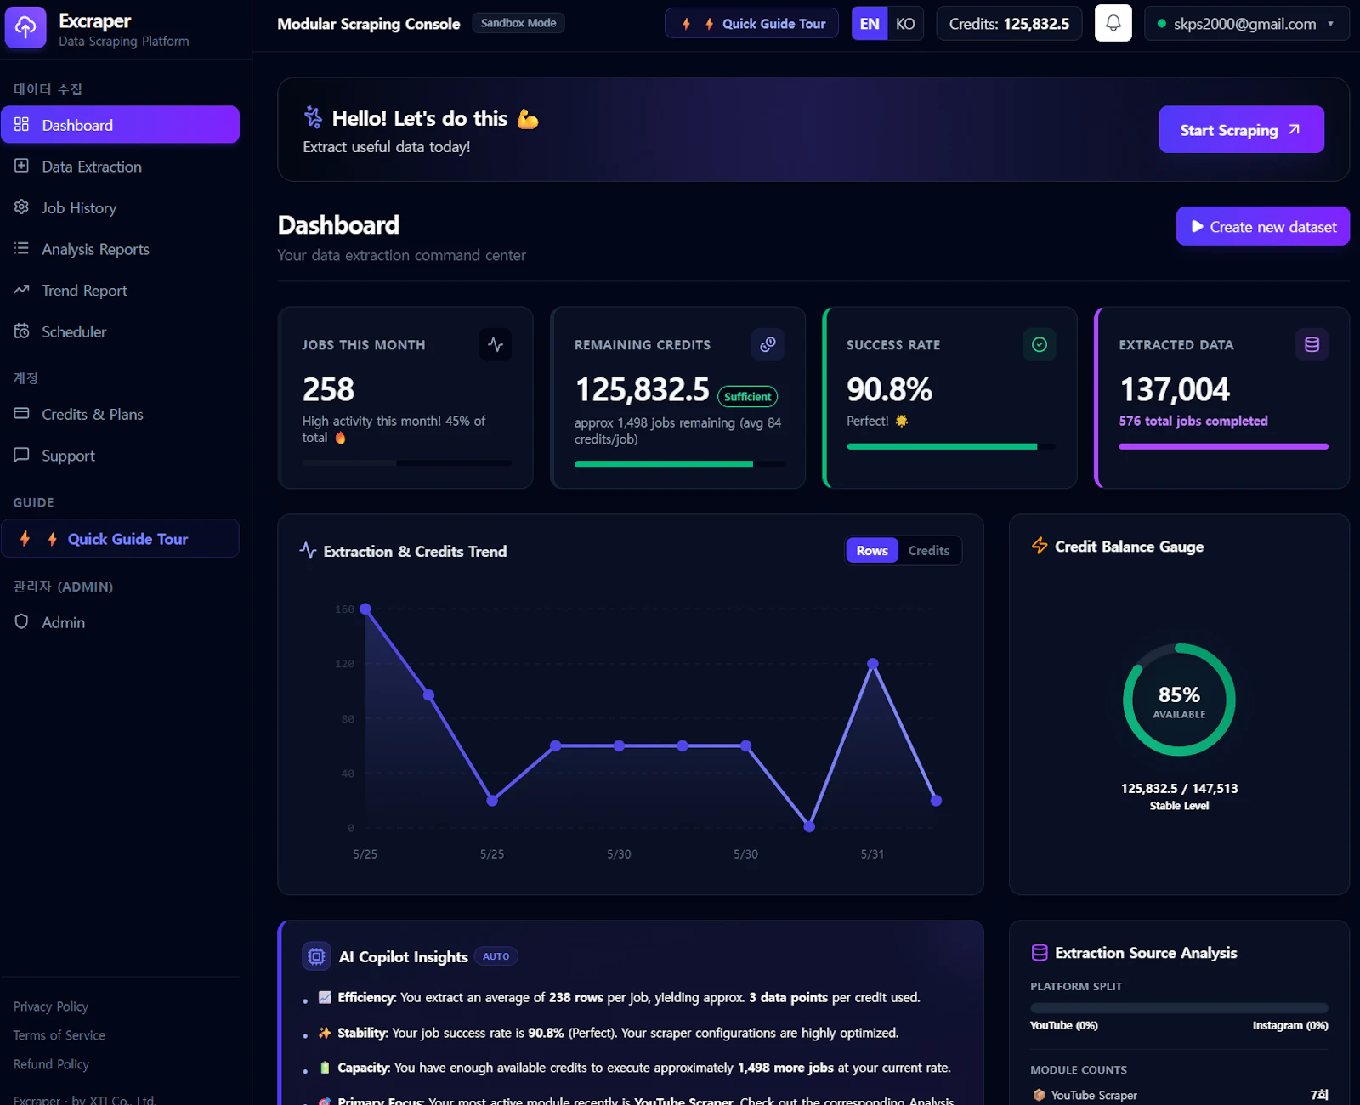
Task: Click Create new dataset button
Action: 1262,226
